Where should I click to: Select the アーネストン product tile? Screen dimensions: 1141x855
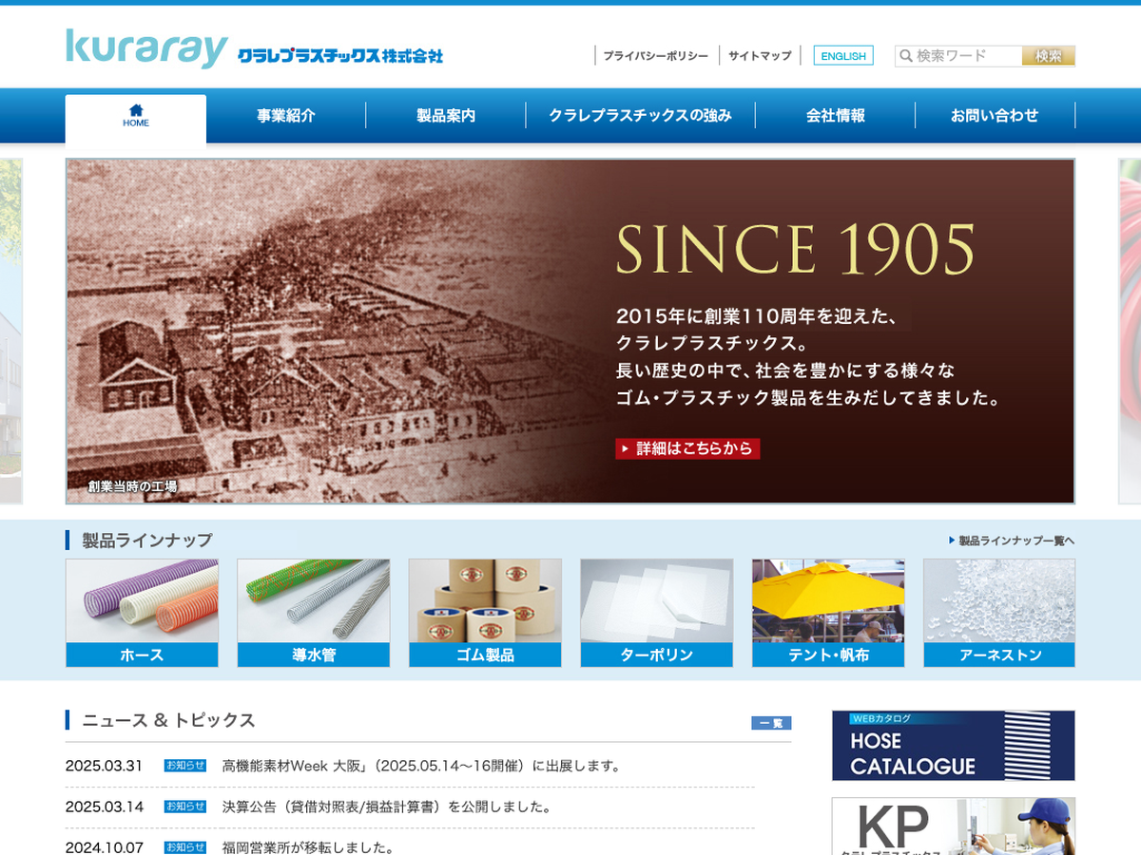pos(999,612)
